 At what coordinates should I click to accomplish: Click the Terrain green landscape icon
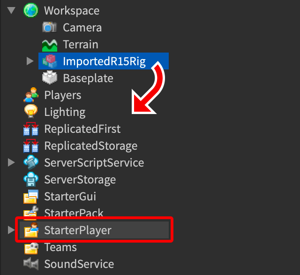pos(50,45)
